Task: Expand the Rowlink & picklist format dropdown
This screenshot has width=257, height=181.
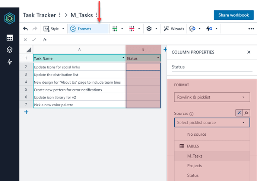Action: [x=212, y=97]
